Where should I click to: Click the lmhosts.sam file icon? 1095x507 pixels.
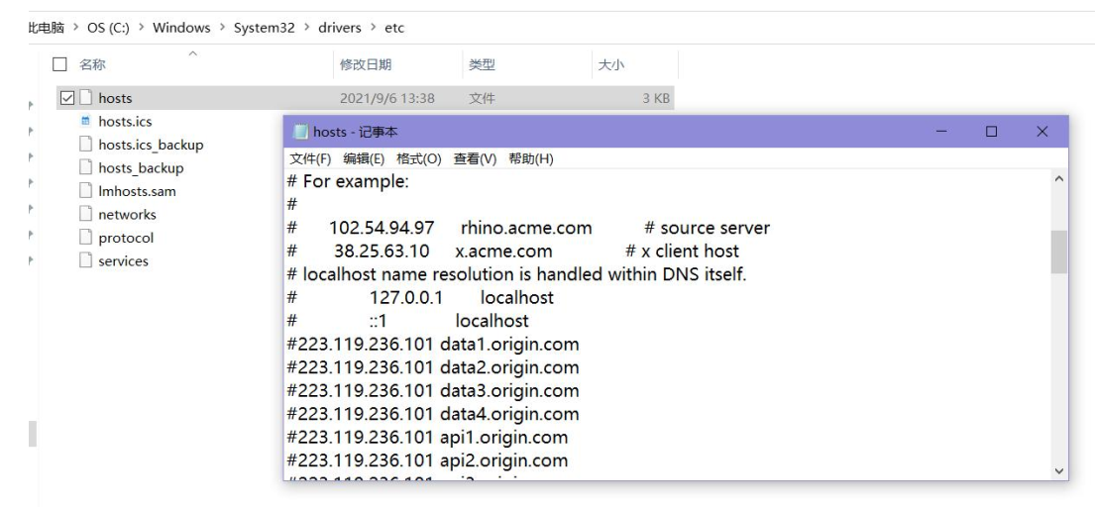coord(86,190)
